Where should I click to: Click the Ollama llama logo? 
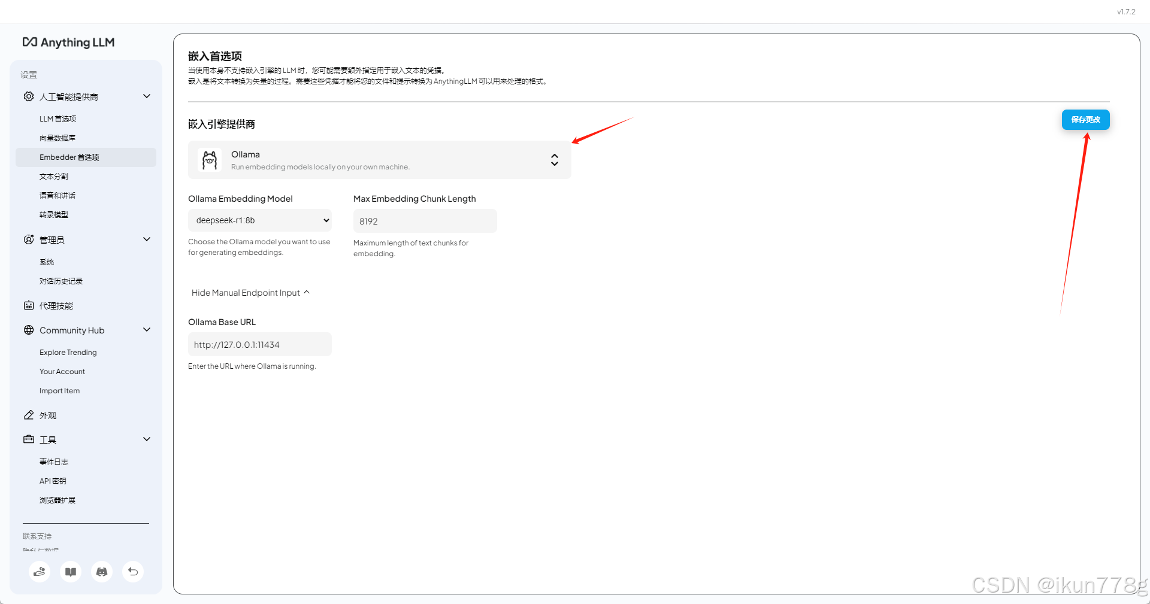point(210,160)
